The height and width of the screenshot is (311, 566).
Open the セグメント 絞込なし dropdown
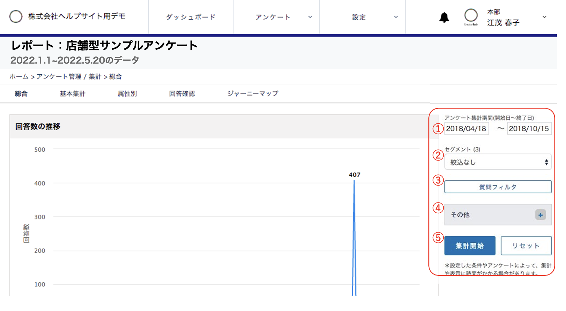[x=498, y=162]
